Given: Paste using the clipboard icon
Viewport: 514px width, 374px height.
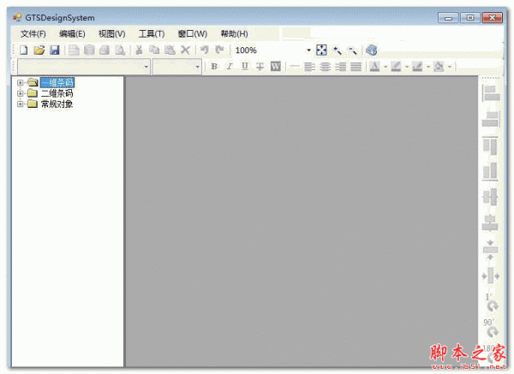Looking at the screenshot, I should tap(170, 50).
